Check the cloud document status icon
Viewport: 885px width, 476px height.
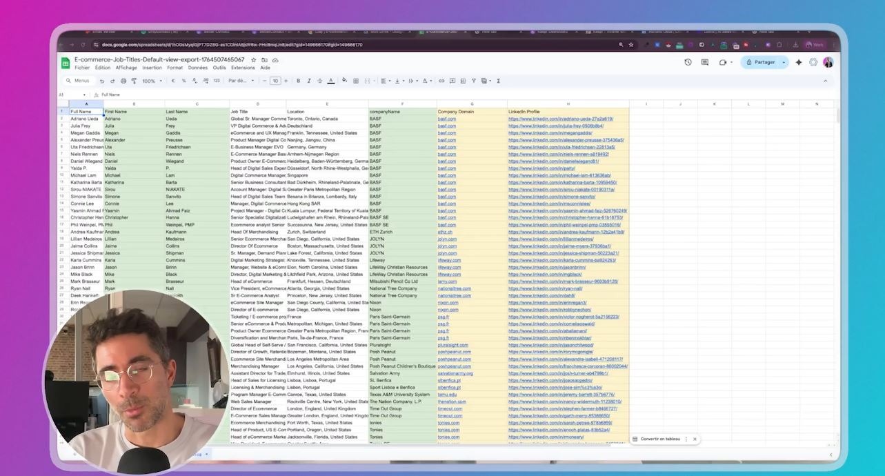pos(275,60)
